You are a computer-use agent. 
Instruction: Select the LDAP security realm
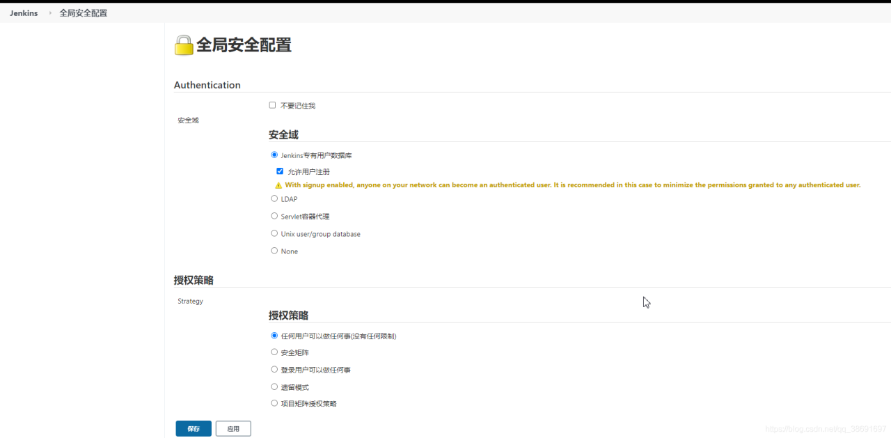[274, 198]
